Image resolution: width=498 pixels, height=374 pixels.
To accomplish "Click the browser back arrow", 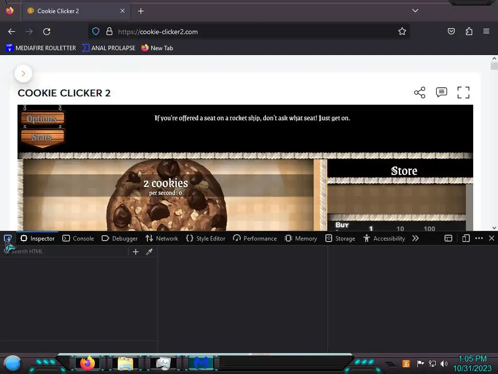I will (x=12, y=32).
